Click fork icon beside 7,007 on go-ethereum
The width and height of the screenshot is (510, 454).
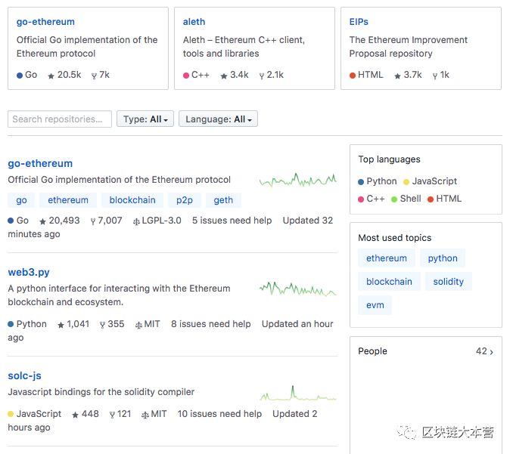93,221
